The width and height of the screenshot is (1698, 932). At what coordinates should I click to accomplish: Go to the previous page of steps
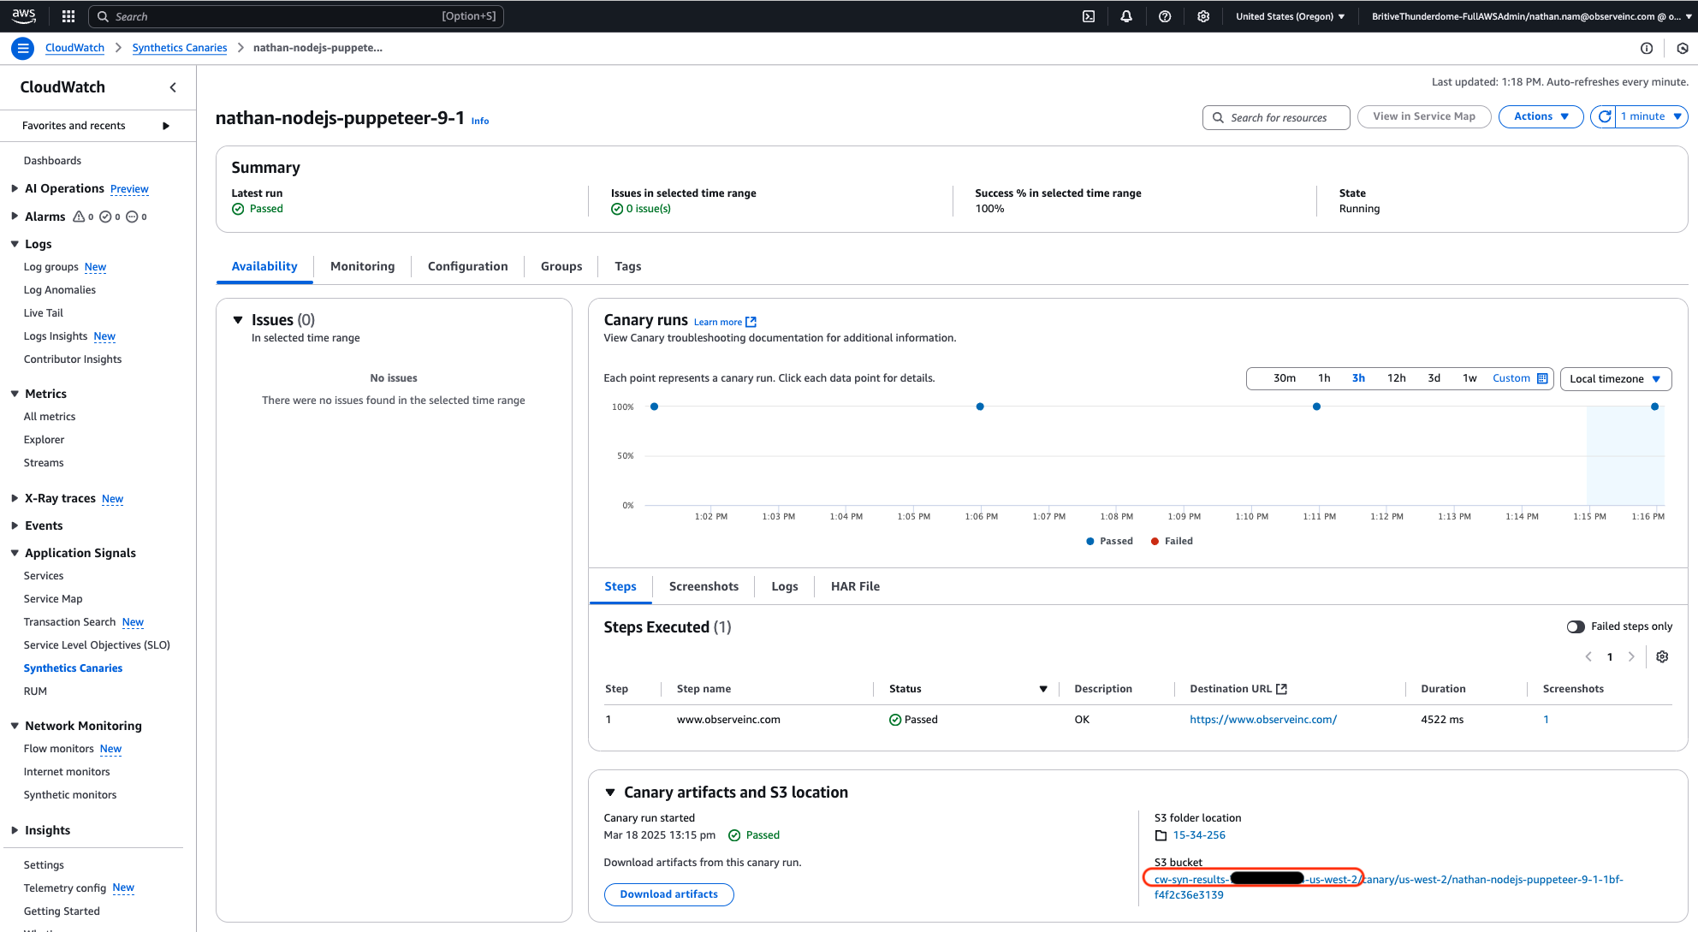1588,656
